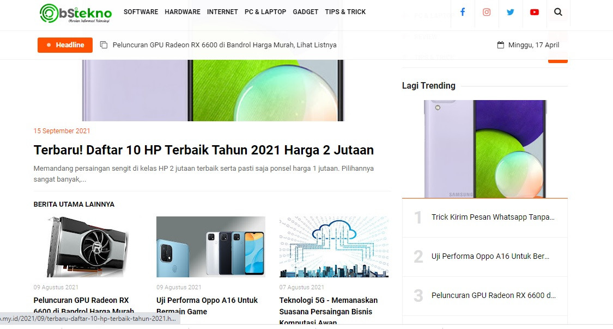Click the calendar icon beside Minggu, 17 April
The height and width of the screenshot is (329, 613).
click(500, 45)
